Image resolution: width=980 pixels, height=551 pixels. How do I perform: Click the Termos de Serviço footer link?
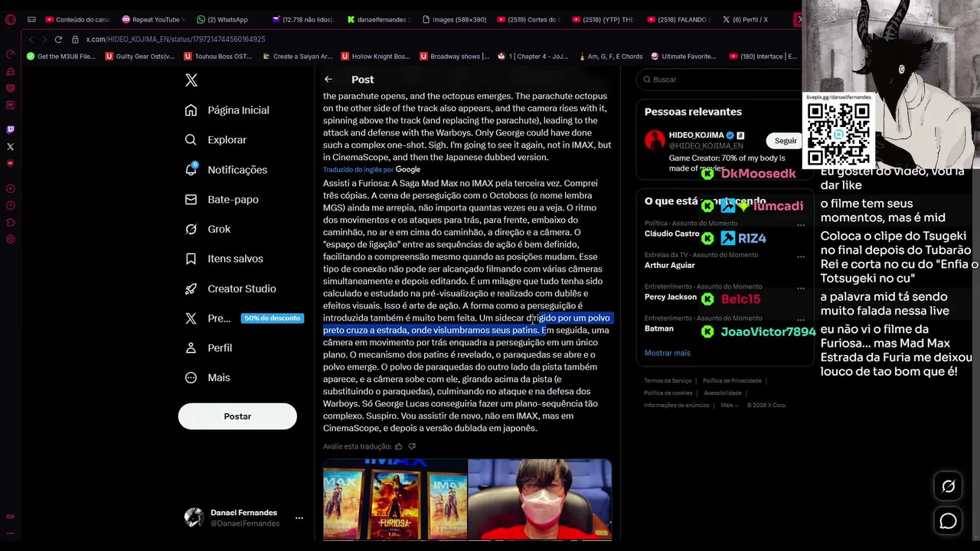pos(668,381)
